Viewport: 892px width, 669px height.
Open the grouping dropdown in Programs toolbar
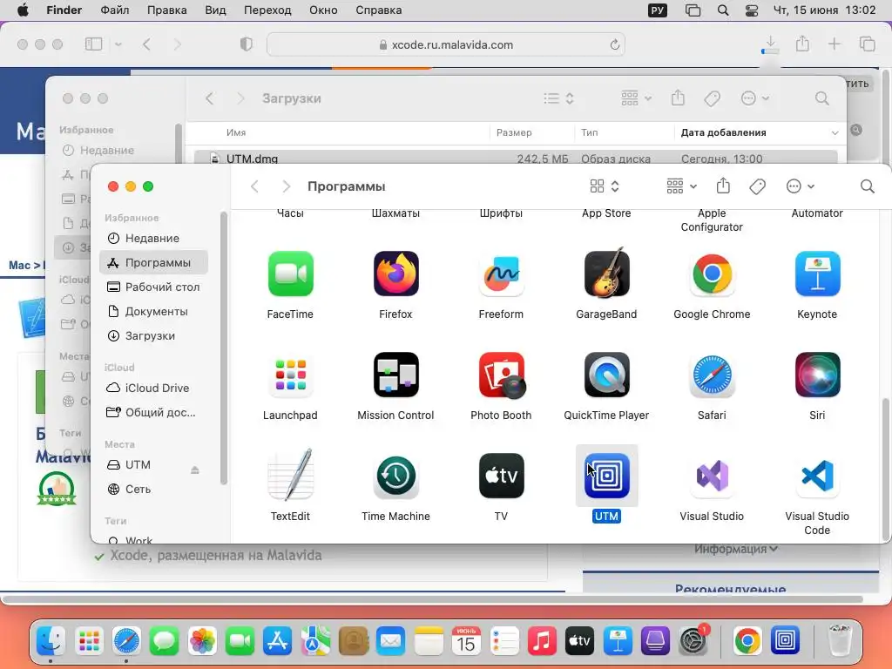click(x=681, y=186)
